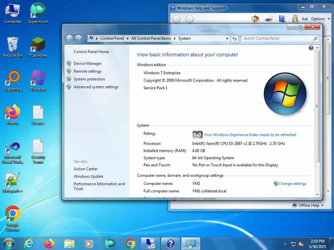
Task: Open Windows Media Player on taskbar
Action: [89, 243]
